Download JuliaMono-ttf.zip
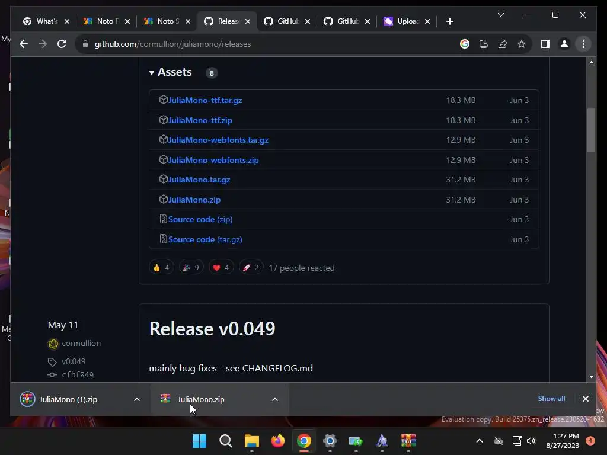This screenshot has width=607, height=455. point(200,120)
